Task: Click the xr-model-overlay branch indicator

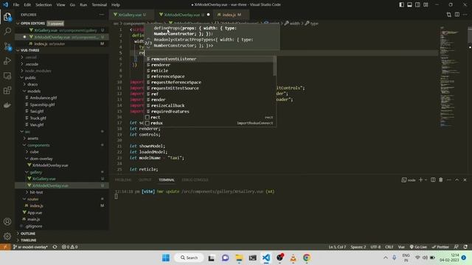Action: click(30, 247)
